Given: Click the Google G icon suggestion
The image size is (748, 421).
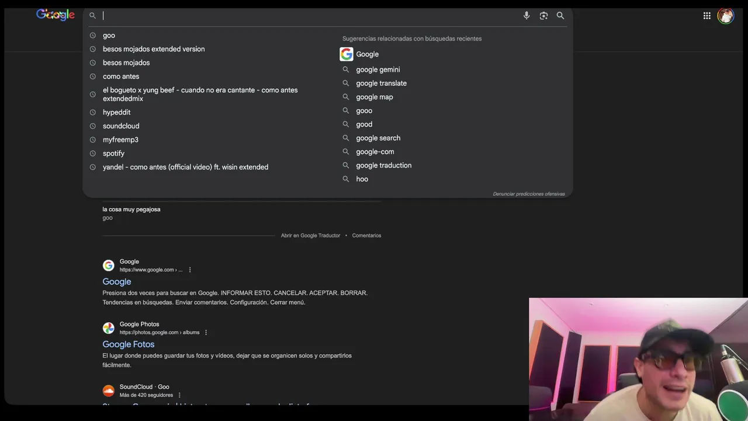Looking at the screenshot, I should 347,54.
